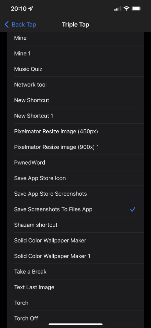The width and height of the screenshot is (151, 328).
Task: Tap the back chevron icon
Action: (x=7, y=25)
